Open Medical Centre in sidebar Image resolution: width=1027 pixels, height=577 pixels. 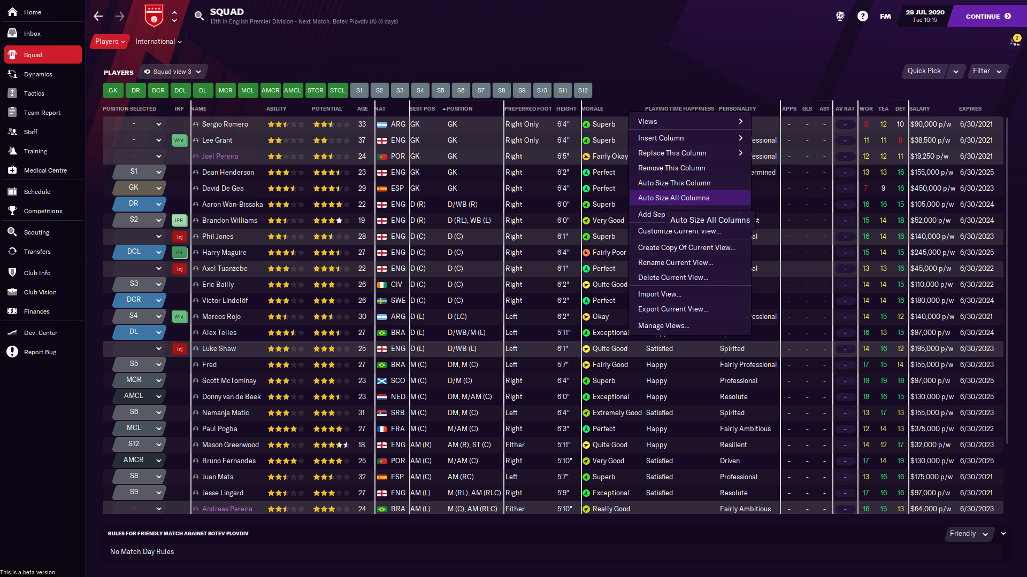point(45,170)
